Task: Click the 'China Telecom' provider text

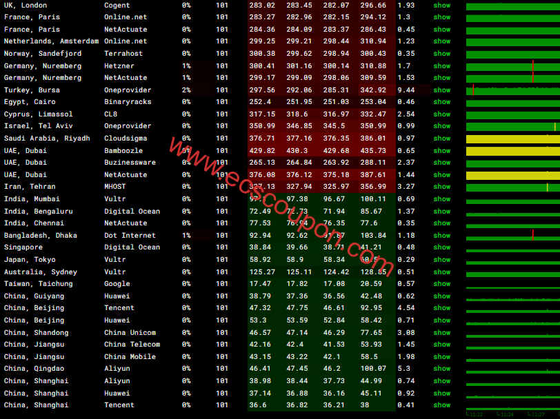Action: click(132, 345)
